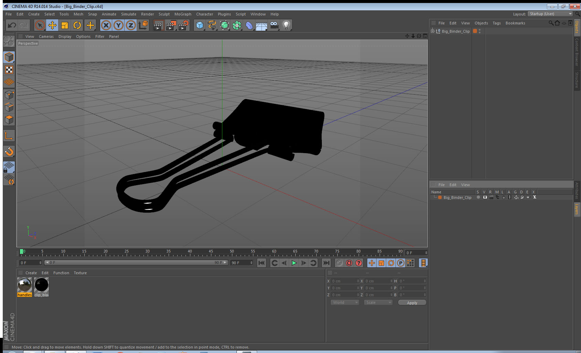Open the World coordinate dropdown
Viewport: 581px width, 353px height.
pos(345,302)
